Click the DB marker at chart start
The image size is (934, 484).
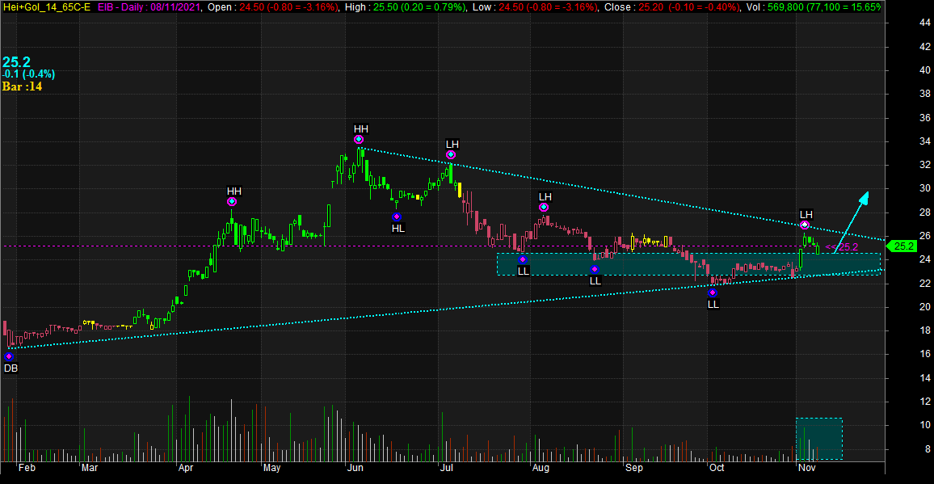9,356
